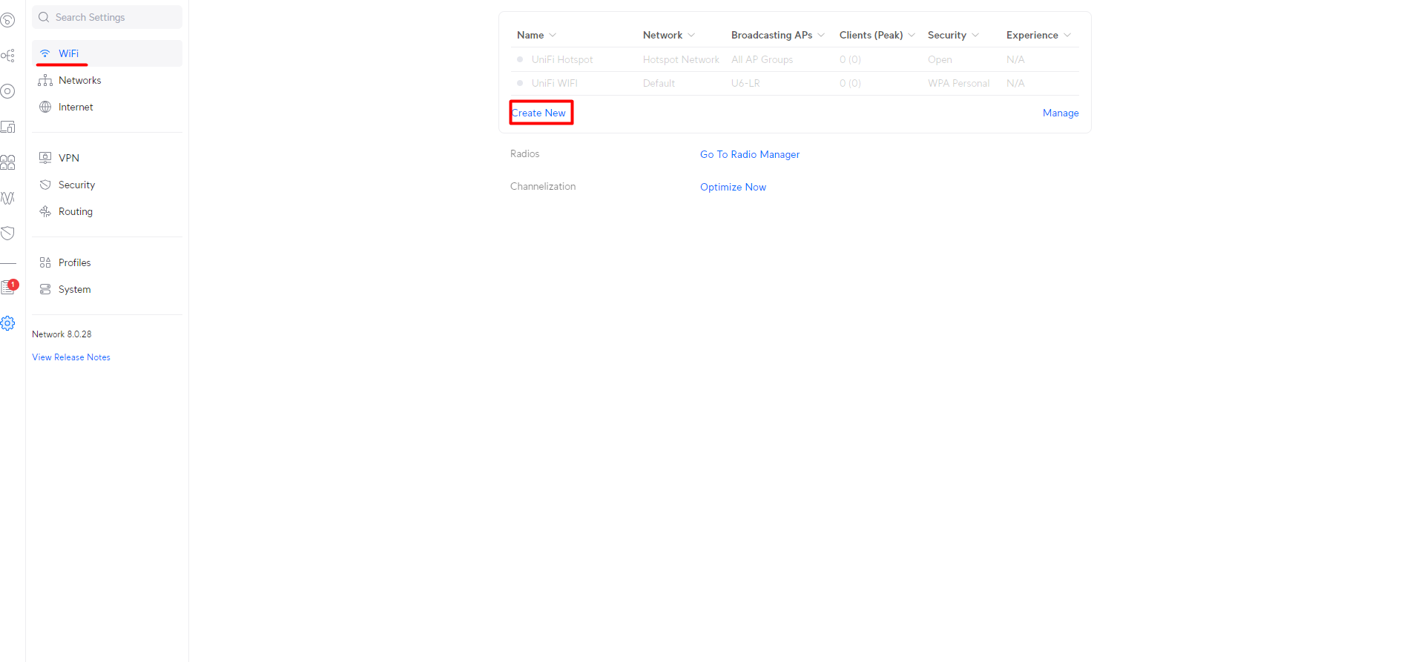Click the Create New WiFi link
Screen dimensions: 1407x662
(x=538, y=113)
